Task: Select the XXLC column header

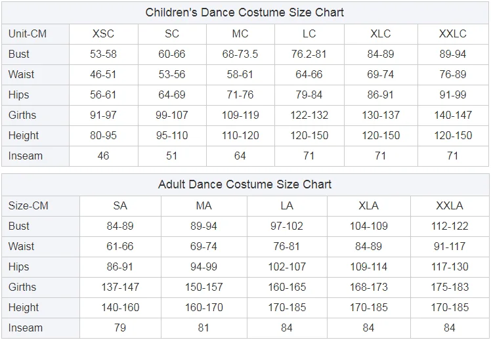Action: click(x=452, y=34)
